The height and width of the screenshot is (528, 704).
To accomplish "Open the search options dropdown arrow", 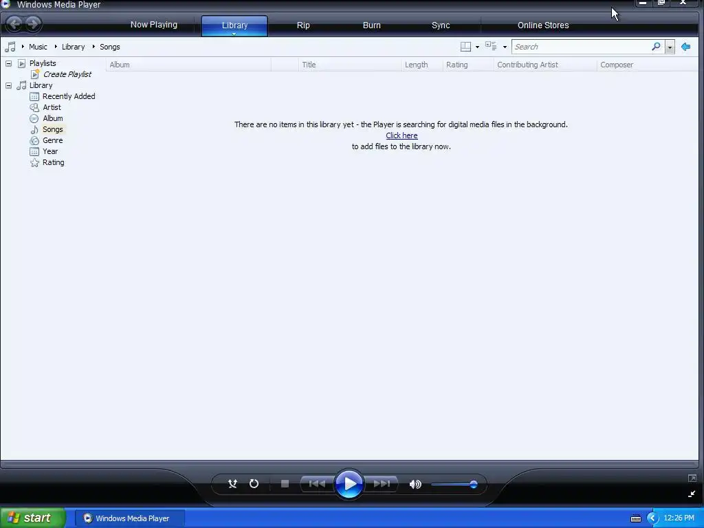I will pyautogui.click(x=670, y=47).
